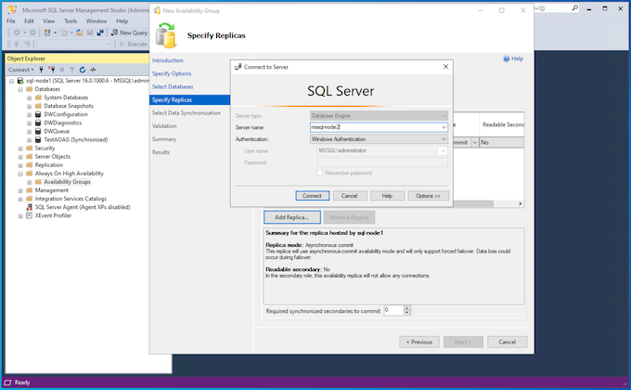Increase required synchronized secondaries with up arrow
The width and height of the screenshot is (631, 390).
click(406, 308)
